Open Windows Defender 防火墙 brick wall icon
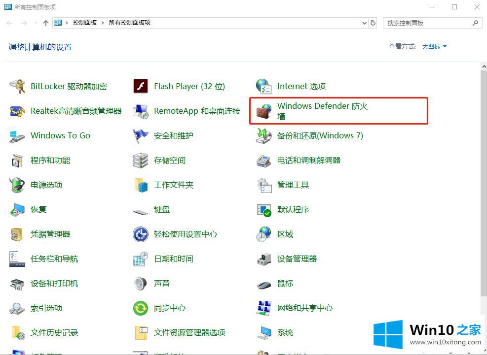The image size is (487, 355). pos(263,111)
